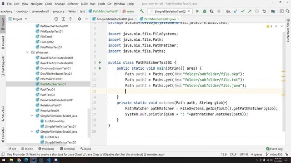
Task: Click the run gutter arrow beside class PathMatcherTest01
Action: (x=100, y=62)
